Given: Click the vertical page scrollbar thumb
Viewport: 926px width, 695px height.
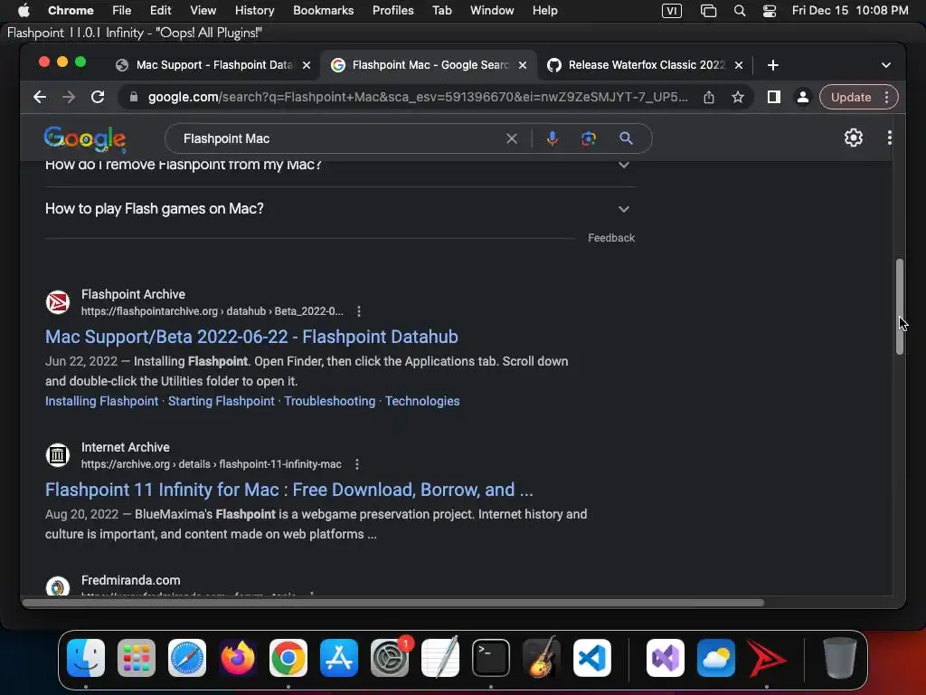Looking at the screenshot, I should (900, 307).
